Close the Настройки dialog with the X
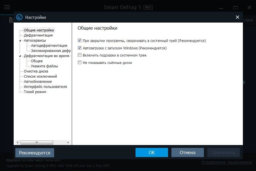This screenshot has height=171, width=256. [x=237, y=17]
